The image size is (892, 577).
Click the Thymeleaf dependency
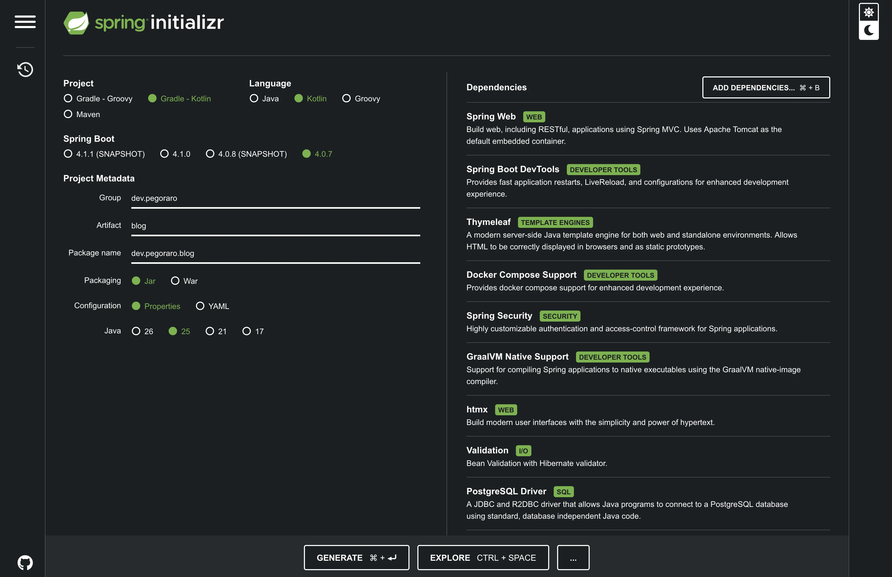(x=648, y=234)
